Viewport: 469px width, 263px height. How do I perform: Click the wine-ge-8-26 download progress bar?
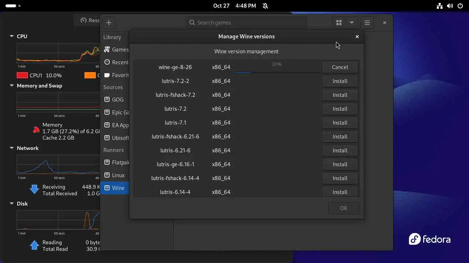(x=277, y=72)
